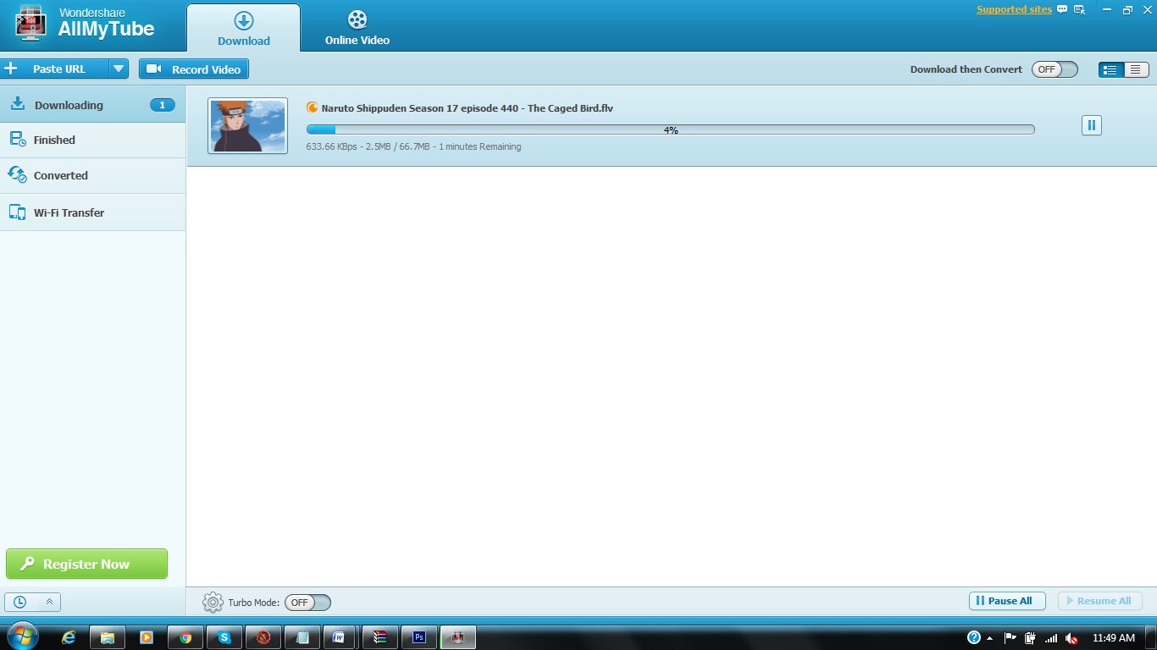This screenshot has height=650, width=1157.
Task: Switch to compact list view
Action: [1136, 69]
